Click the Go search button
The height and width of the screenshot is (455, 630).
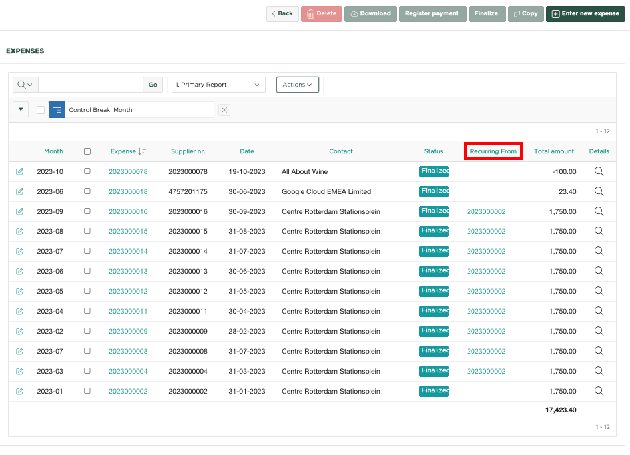[153, 85]
